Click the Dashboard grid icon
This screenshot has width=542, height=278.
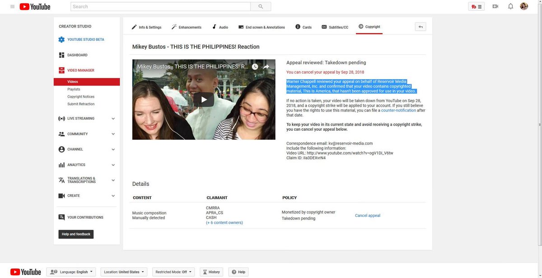[x=61, y=55]
